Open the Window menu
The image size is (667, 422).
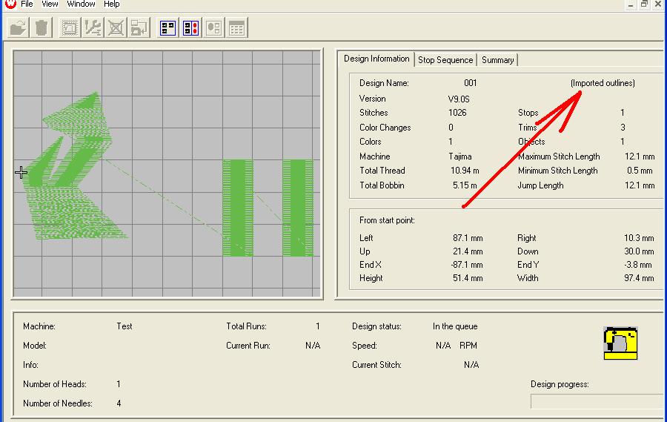coord(81,4)
